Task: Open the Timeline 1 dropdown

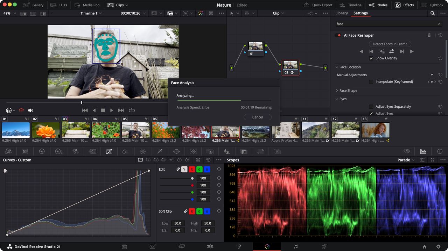Action: point(91,13)
